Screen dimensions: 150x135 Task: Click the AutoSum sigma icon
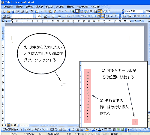click(x=116, y=16)
